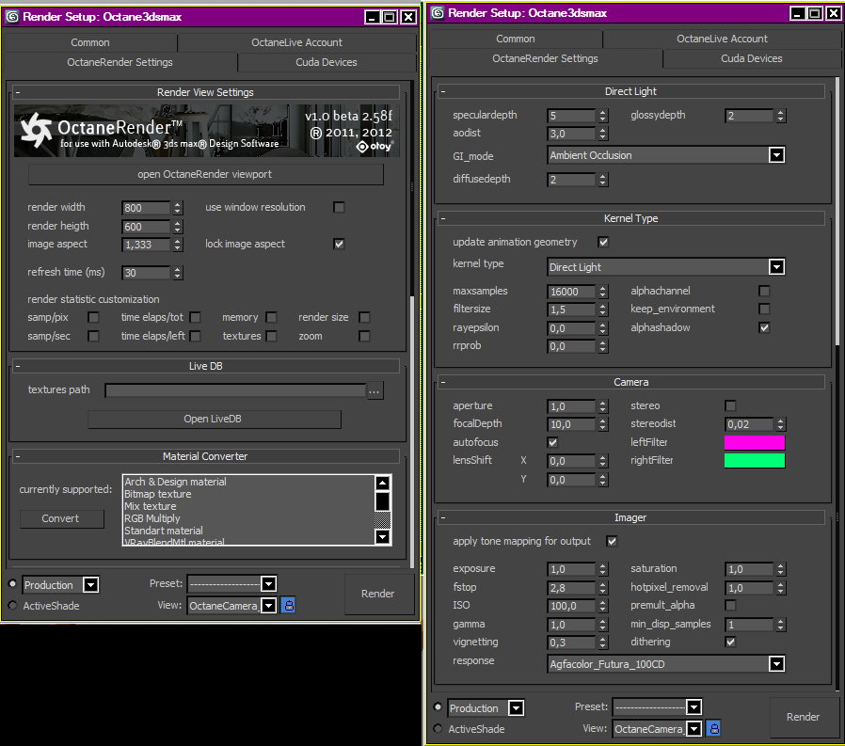This screenshot has width=845, height=746.
Task: Switch to Common tab in right window
Action: pos(516,39)
